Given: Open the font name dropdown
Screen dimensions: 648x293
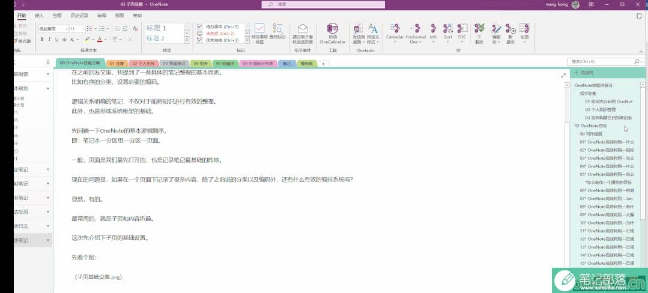Looking at the screenshot, I should (x=67, y=29).
